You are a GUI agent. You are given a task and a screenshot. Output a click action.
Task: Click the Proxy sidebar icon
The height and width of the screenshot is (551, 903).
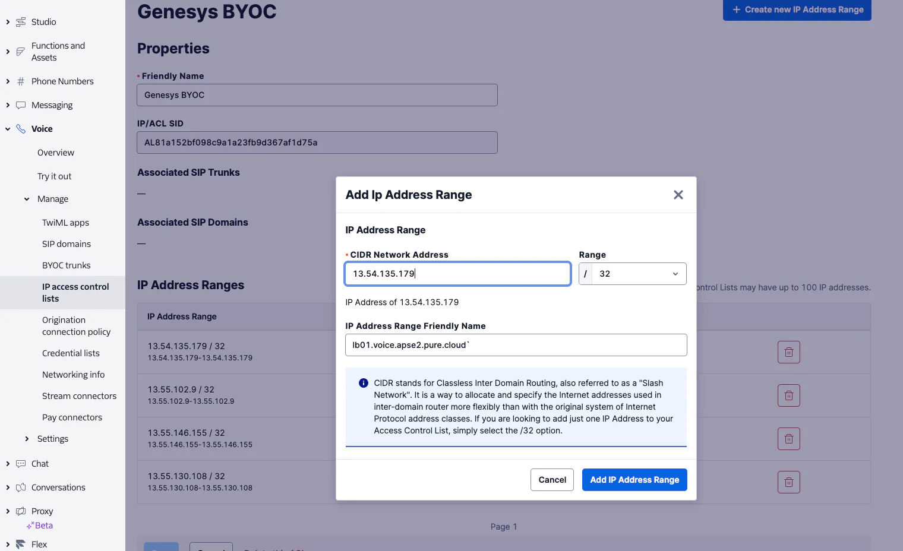[21, 511]
